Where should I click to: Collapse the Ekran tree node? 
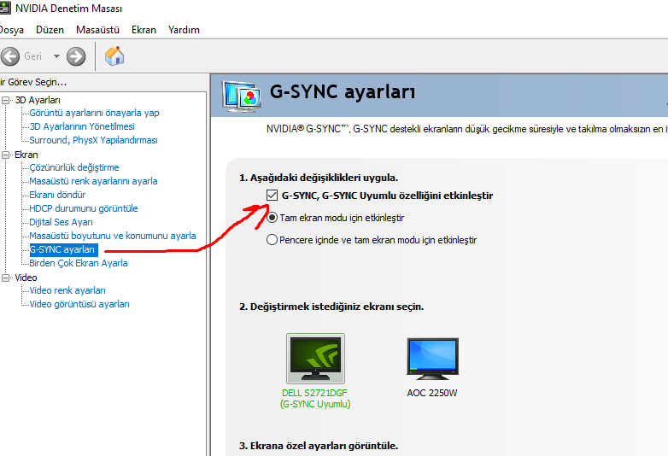pos(5,155)
